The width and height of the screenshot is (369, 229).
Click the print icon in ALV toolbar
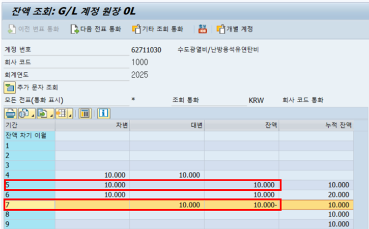point(10,113)
